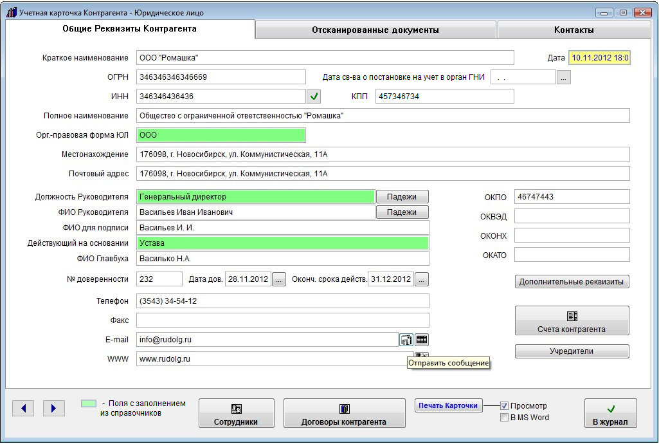Open Счета контрагента accounts
Viewport: 659px width, 444px height.
572,321
